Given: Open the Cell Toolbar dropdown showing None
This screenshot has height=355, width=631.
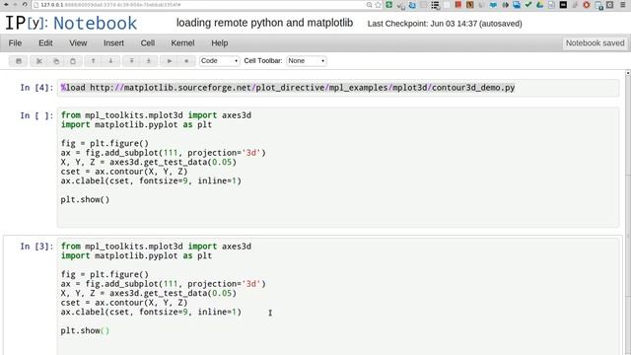Looking at the screenshot, I should (x=307, y=61).
